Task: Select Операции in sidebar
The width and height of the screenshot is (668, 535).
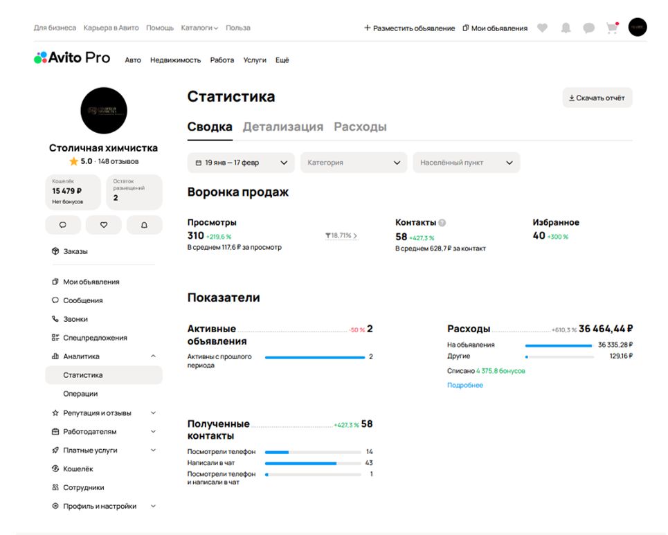Action: coord(80,394)
